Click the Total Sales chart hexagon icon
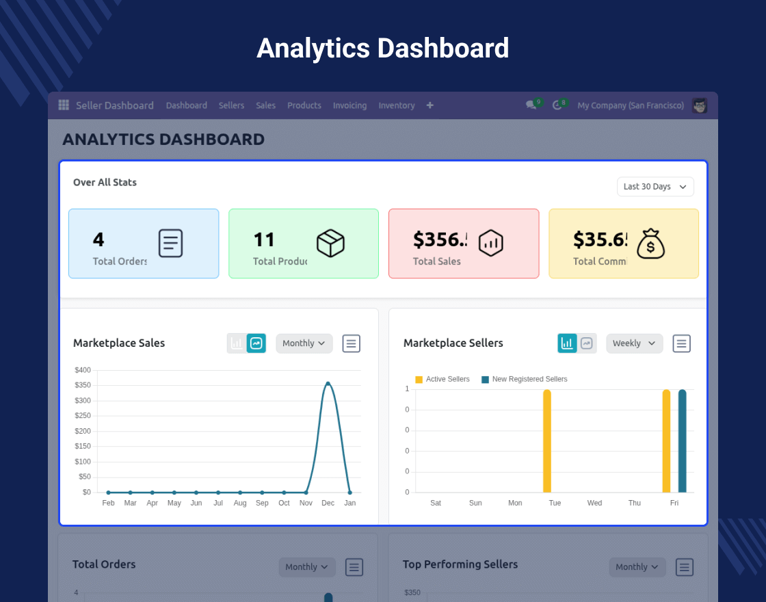The width and height of the screenshot is (766, 602). click(491, 243)
